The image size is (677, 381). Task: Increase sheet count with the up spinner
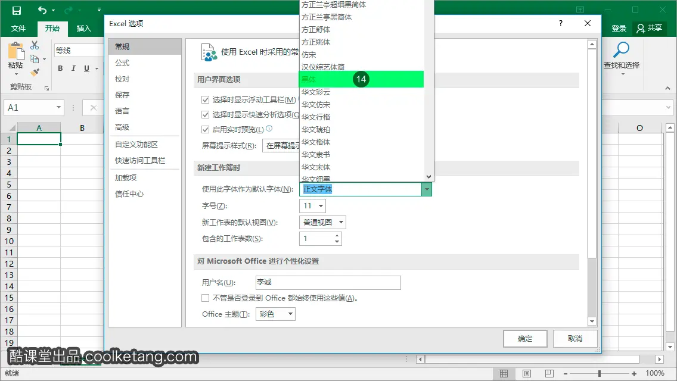point(337,236)
